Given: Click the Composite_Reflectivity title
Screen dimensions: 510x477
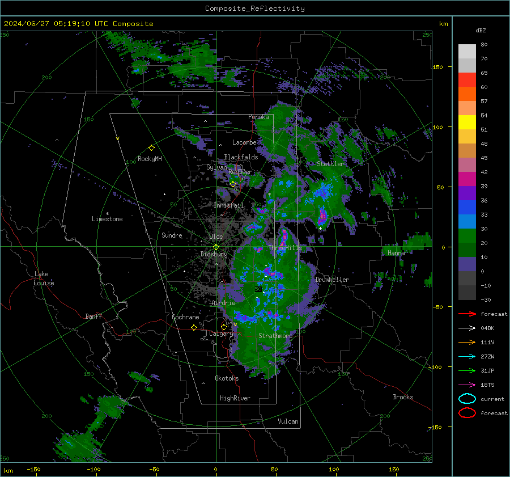Looking at the screenshot, I should (255, 9).
